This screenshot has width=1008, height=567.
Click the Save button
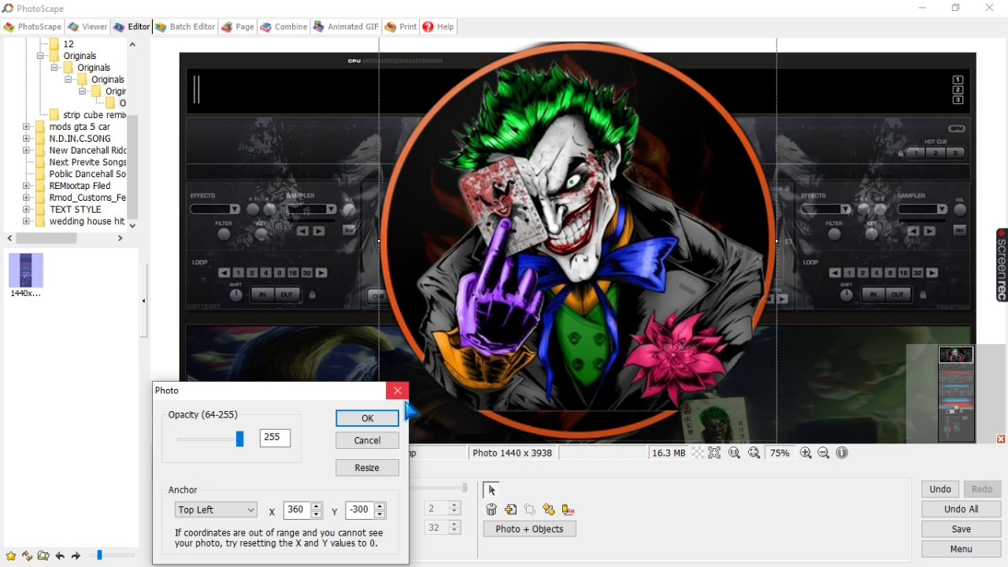pos(962,529)
